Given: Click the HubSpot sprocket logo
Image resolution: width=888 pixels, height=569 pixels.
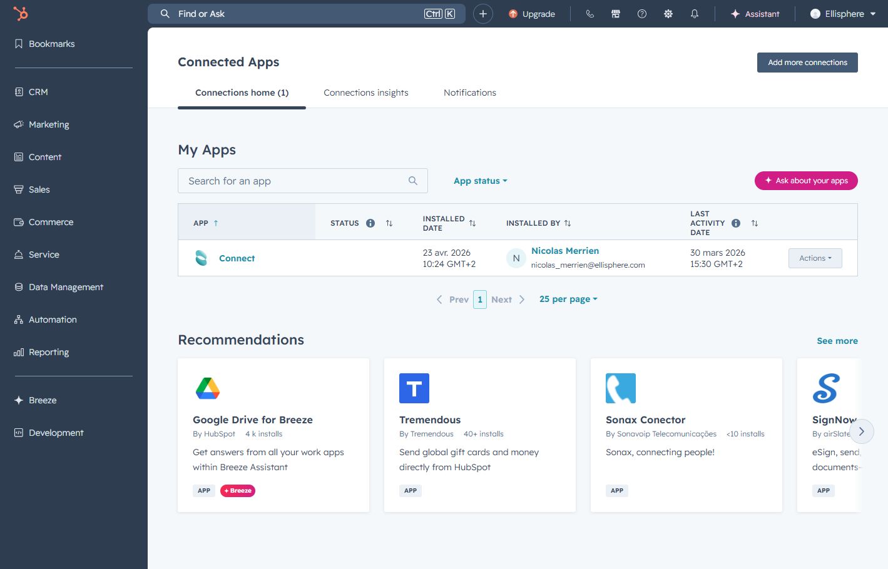Looking at the screenshot, I should click(21, 14).
